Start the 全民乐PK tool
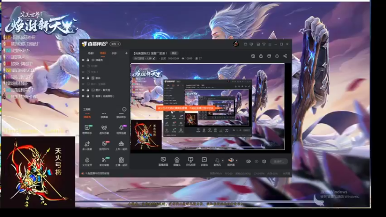386x217 pixels. tap(104, 146)
